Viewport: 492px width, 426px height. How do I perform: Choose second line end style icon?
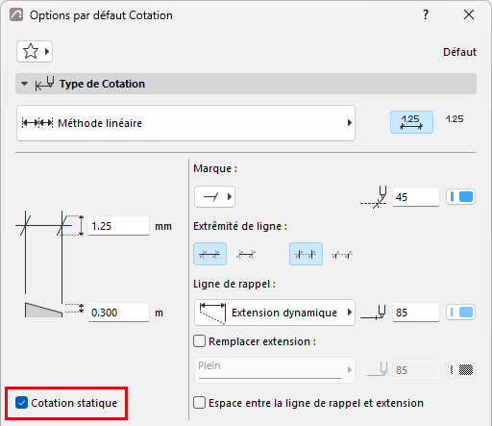(246, 254)
